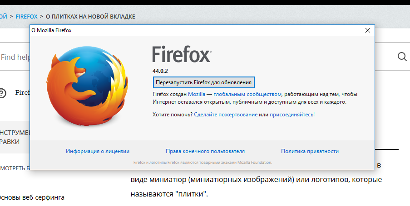
Task: Focus the 'Find help' search field
Action: 15,57
